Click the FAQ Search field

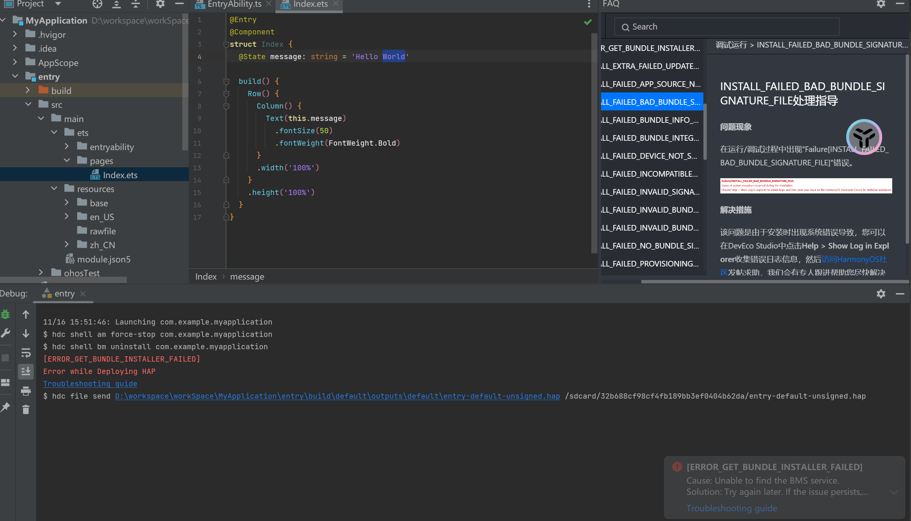727,27
